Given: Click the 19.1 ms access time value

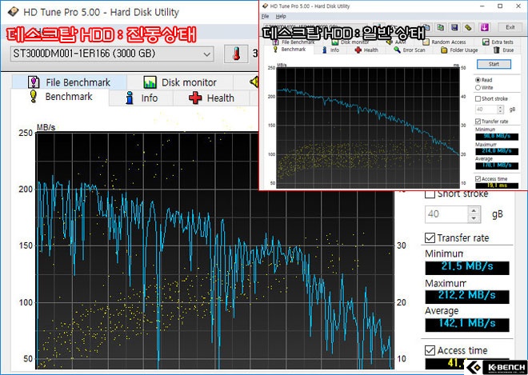Looking at the screenshot, I should tap(497, 186).
